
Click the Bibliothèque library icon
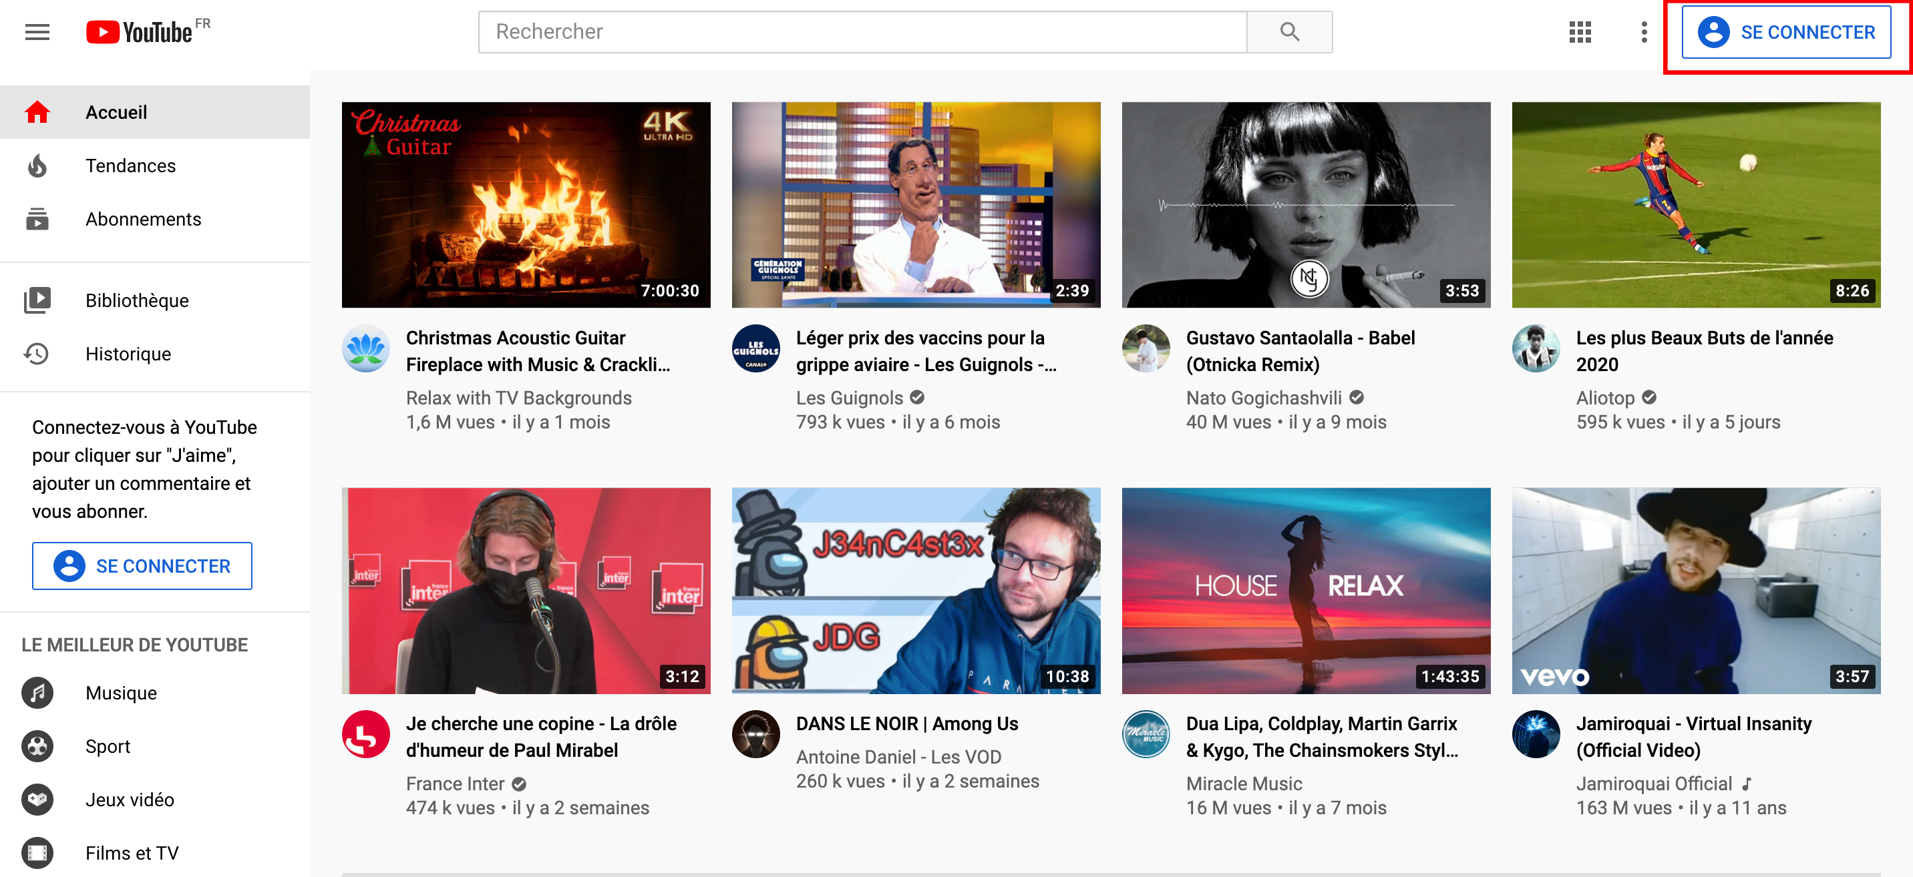[37, 300]
